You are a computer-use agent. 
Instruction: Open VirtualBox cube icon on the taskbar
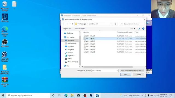(x=91, y=96)
